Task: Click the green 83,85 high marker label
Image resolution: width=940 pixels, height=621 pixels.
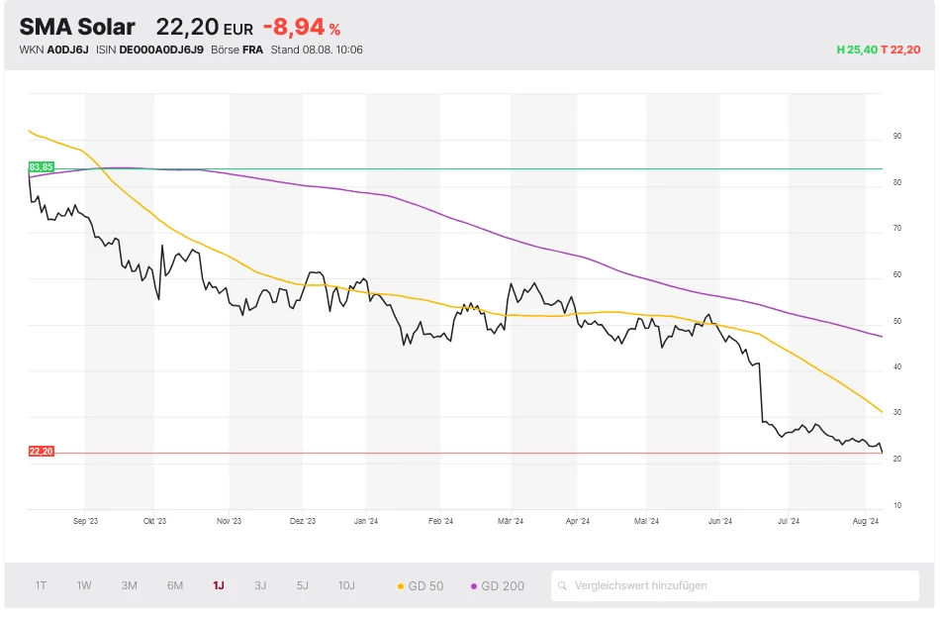Action: tap(42, 167)
